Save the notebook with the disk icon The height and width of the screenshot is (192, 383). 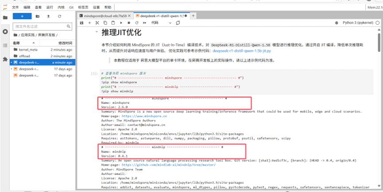81,23
